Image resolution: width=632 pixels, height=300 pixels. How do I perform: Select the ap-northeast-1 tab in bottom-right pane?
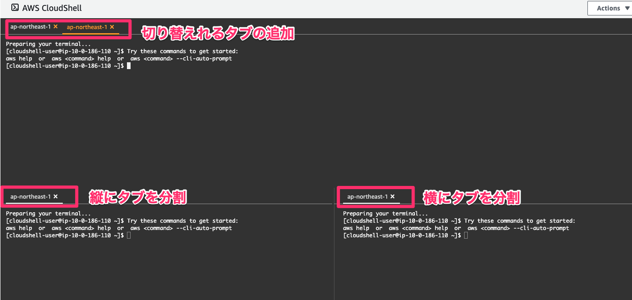[367, 197]
